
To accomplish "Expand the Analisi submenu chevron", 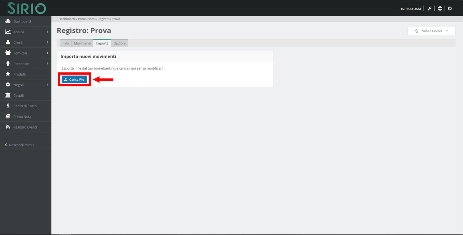I will [47, 32].
